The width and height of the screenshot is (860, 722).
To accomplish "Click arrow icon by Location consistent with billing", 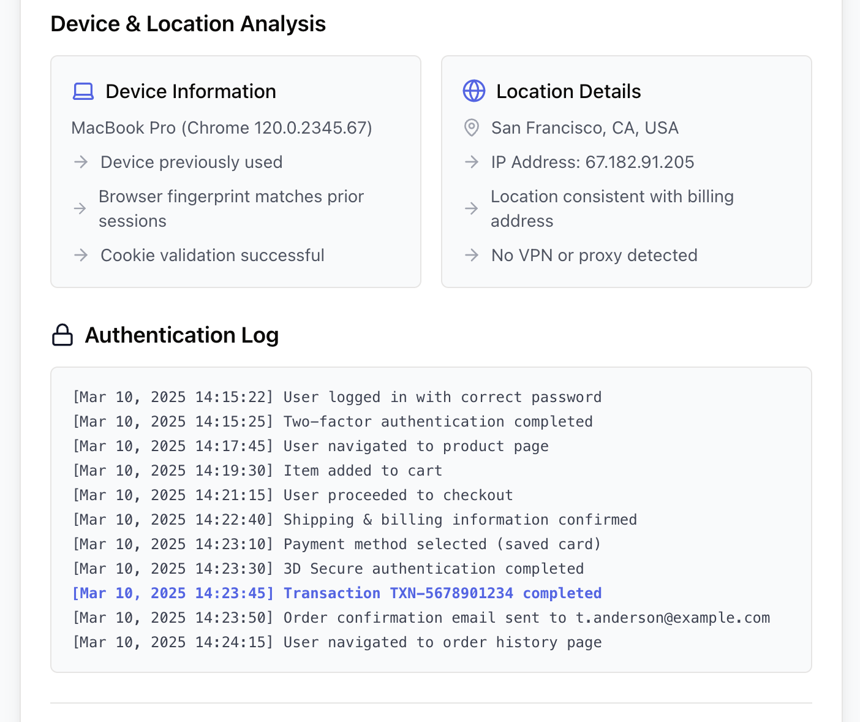I will 471,208.
